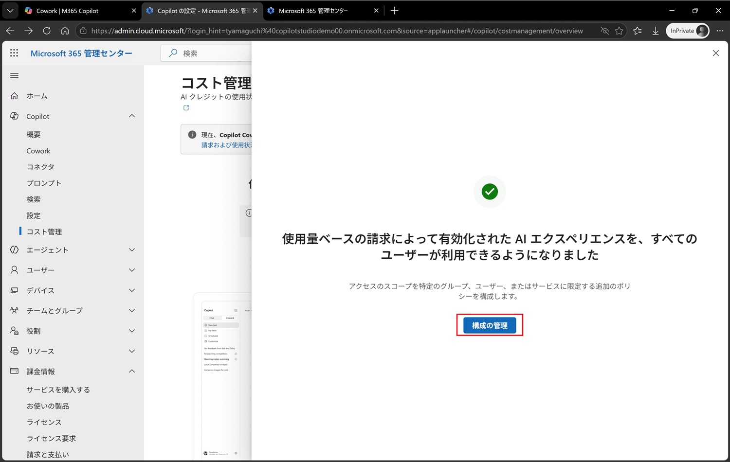Collapse the 課金情報 section chevron
Image resolution: width=730 pixels, height=462 pixels.
pyautogui.click(x=132, y=371)
